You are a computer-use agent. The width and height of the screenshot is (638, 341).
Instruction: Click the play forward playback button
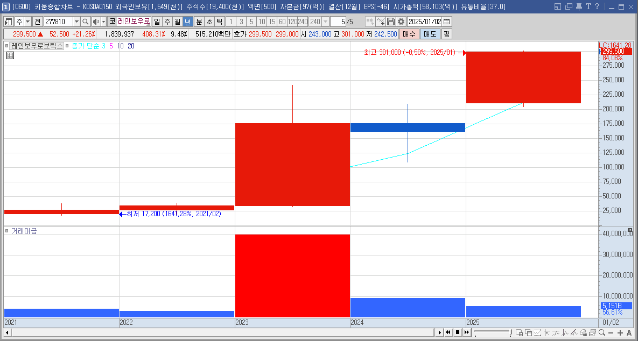coord(439,332)
